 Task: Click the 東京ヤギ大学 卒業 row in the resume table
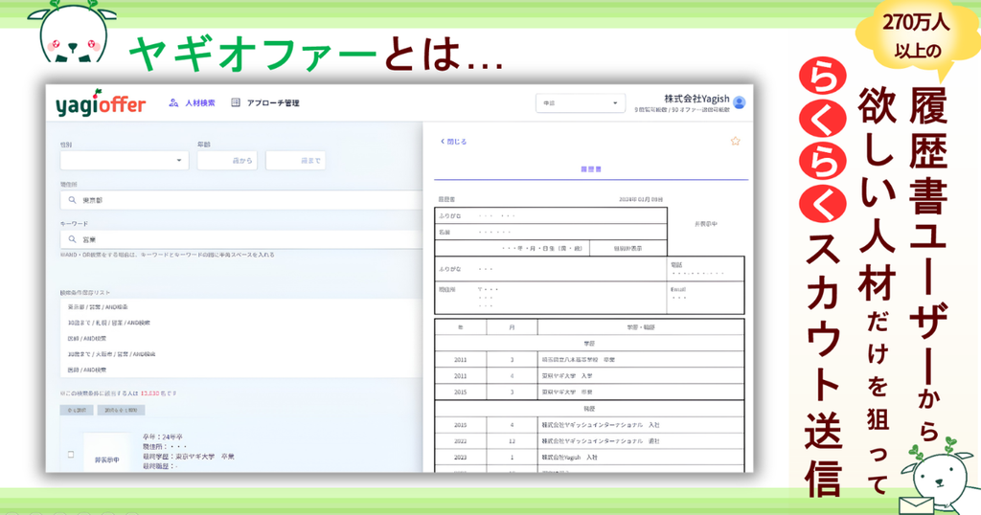[589, 392]
